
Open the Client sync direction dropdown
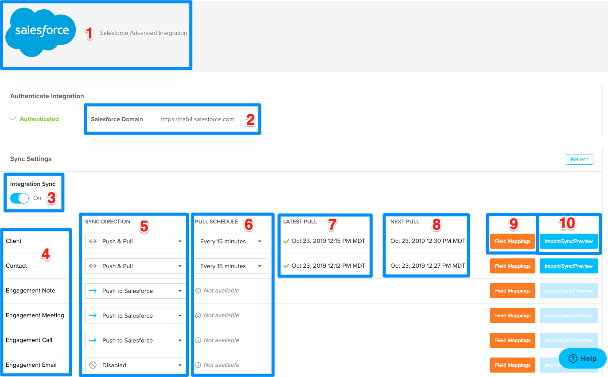[135, 241]
